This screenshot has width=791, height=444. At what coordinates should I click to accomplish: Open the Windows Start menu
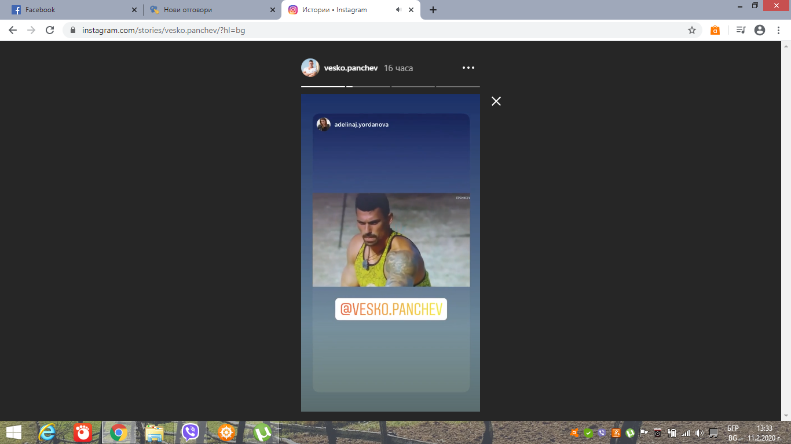pyautogui.click(x=13, y=432)
